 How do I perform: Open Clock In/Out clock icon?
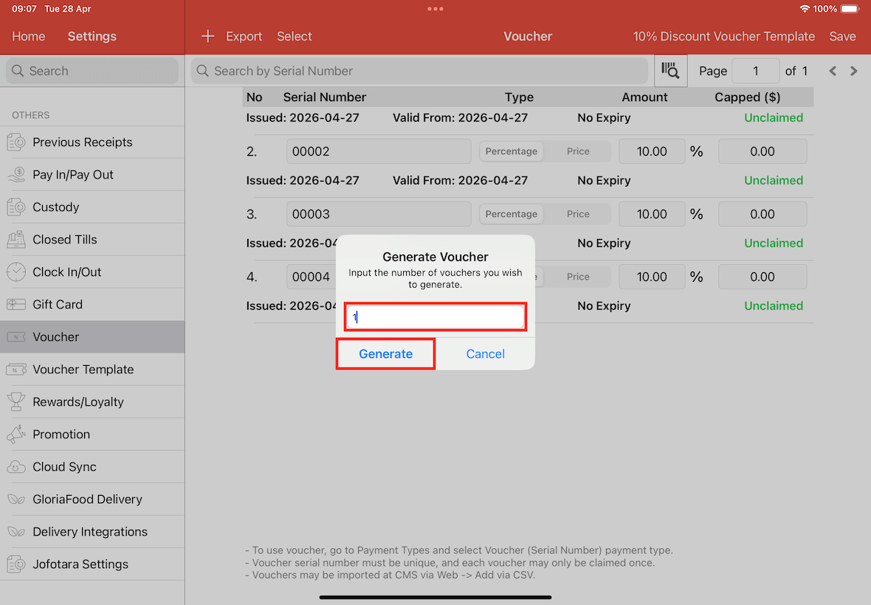16,272
